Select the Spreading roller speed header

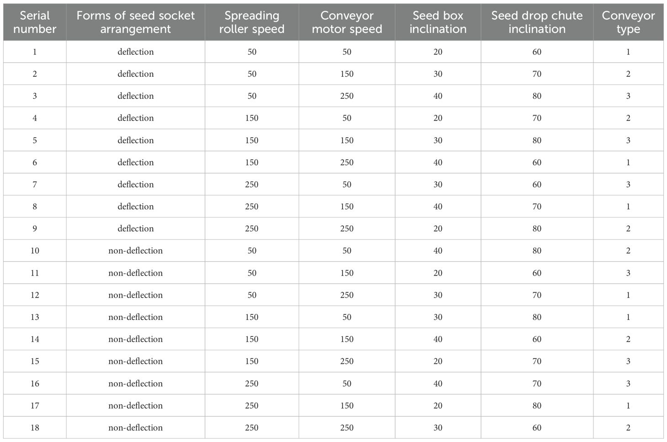tap(252, 22)
